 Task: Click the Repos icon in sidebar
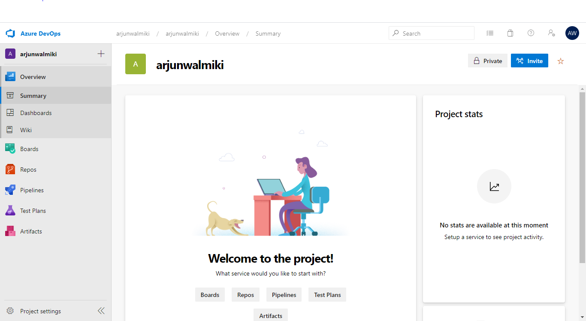pos(10,170)
